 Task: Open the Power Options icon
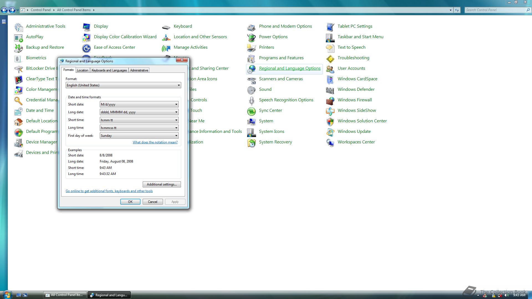(x=252, y=38)
